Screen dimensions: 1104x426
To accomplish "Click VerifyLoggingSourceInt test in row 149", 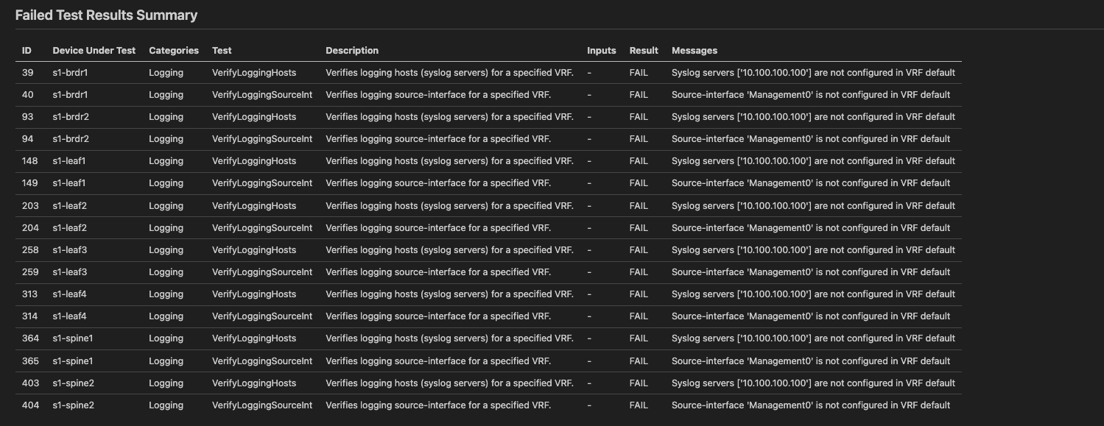I will point(262,183).
